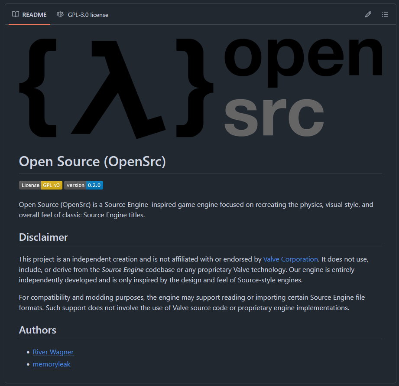Image resolution: width=399 pixels, height=386 pixels.
Task: Click the italic 'Source Engine' text
Action: tap(123, 270)
